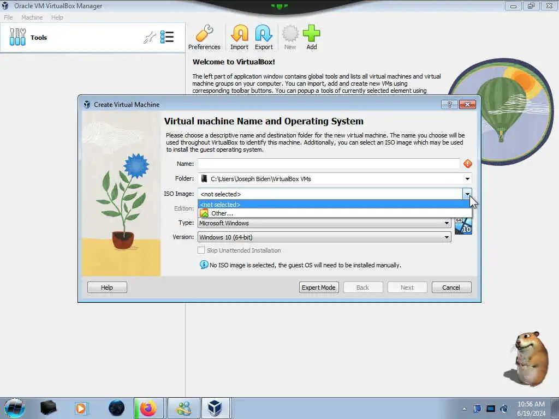Expand the Folder dropdown arrow
The height and width of the screenshot is (419, 559).
pyautogui.click(x=467, y=179)
